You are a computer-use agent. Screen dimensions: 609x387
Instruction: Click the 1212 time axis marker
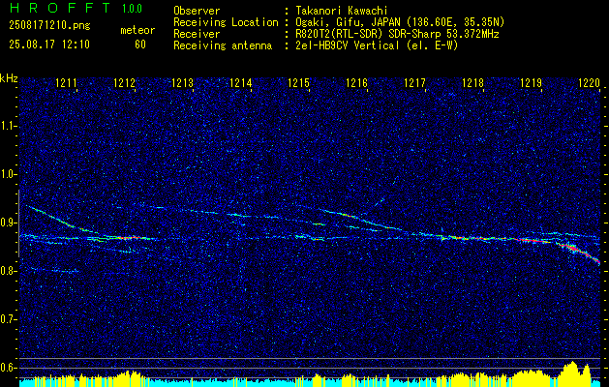124,82
